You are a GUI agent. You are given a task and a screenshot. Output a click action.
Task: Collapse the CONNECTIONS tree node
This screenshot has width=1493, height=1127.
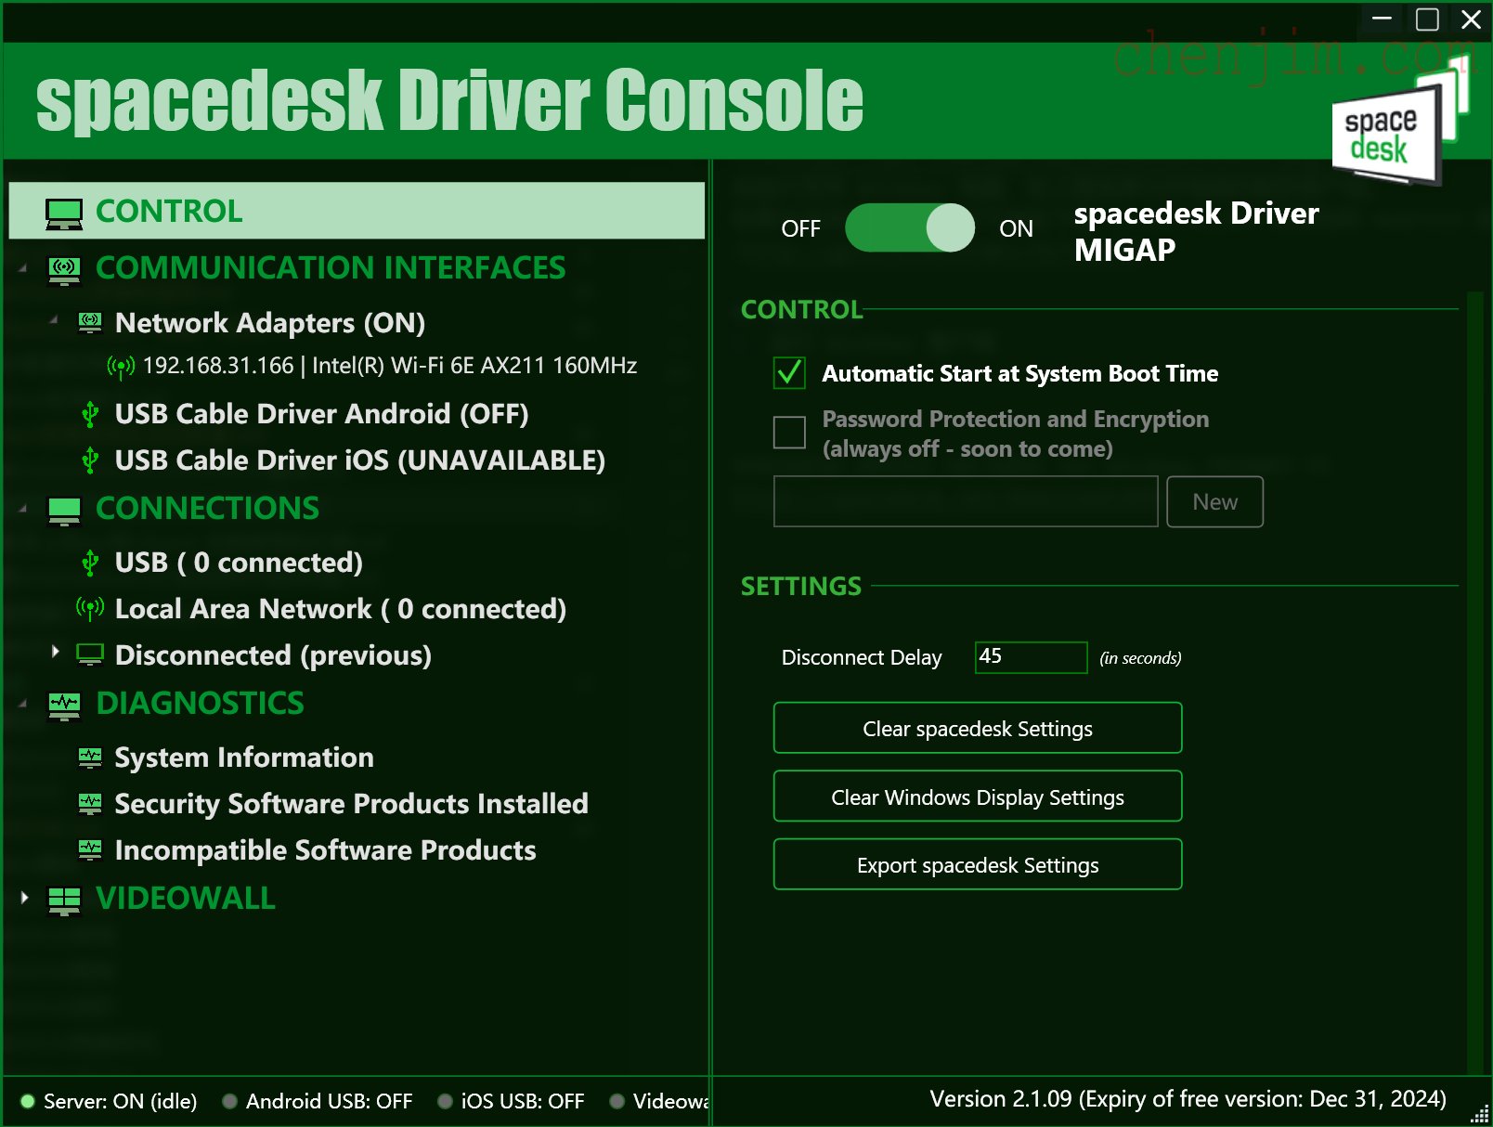pyautogui.click(x=22, y=509)
